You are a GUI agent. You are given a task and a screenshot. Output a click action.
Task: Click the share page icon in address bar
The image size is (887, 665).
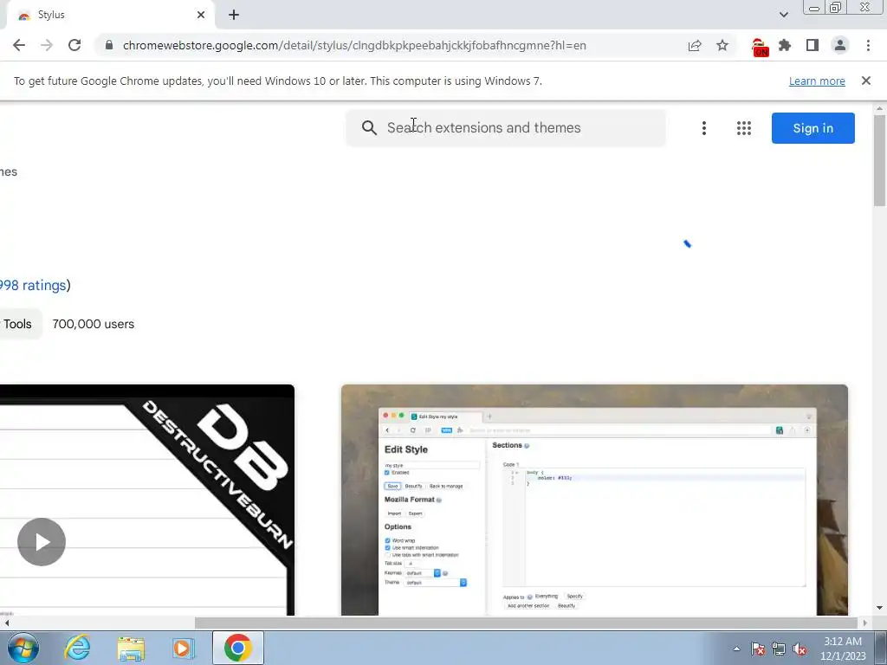[695, 45]
